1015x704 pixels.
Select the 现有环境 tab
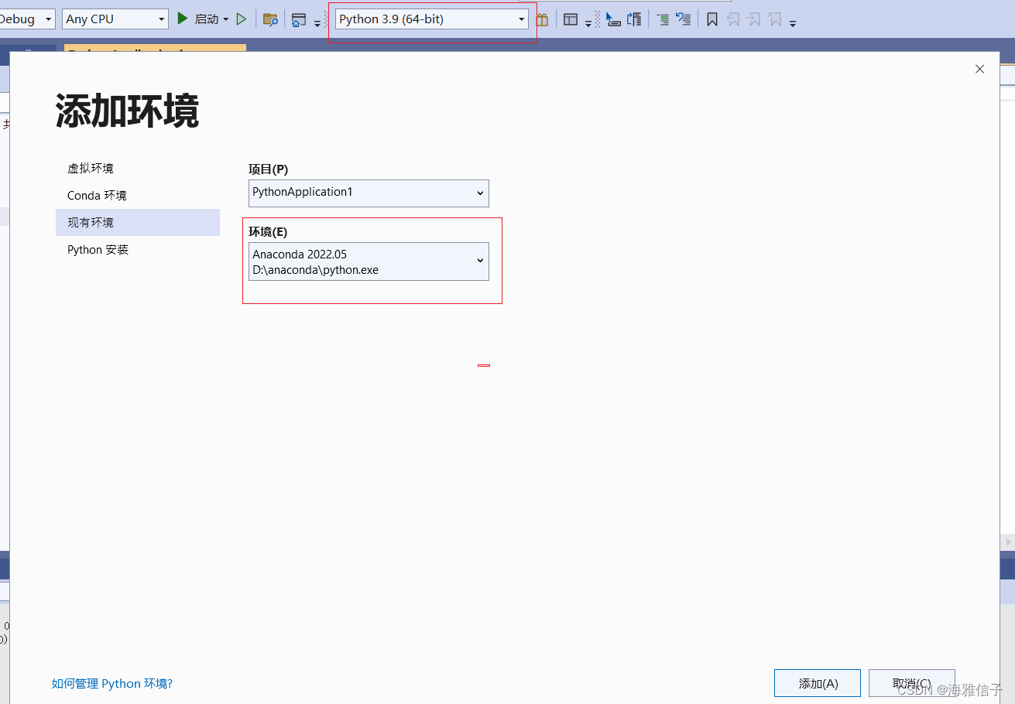138,222
